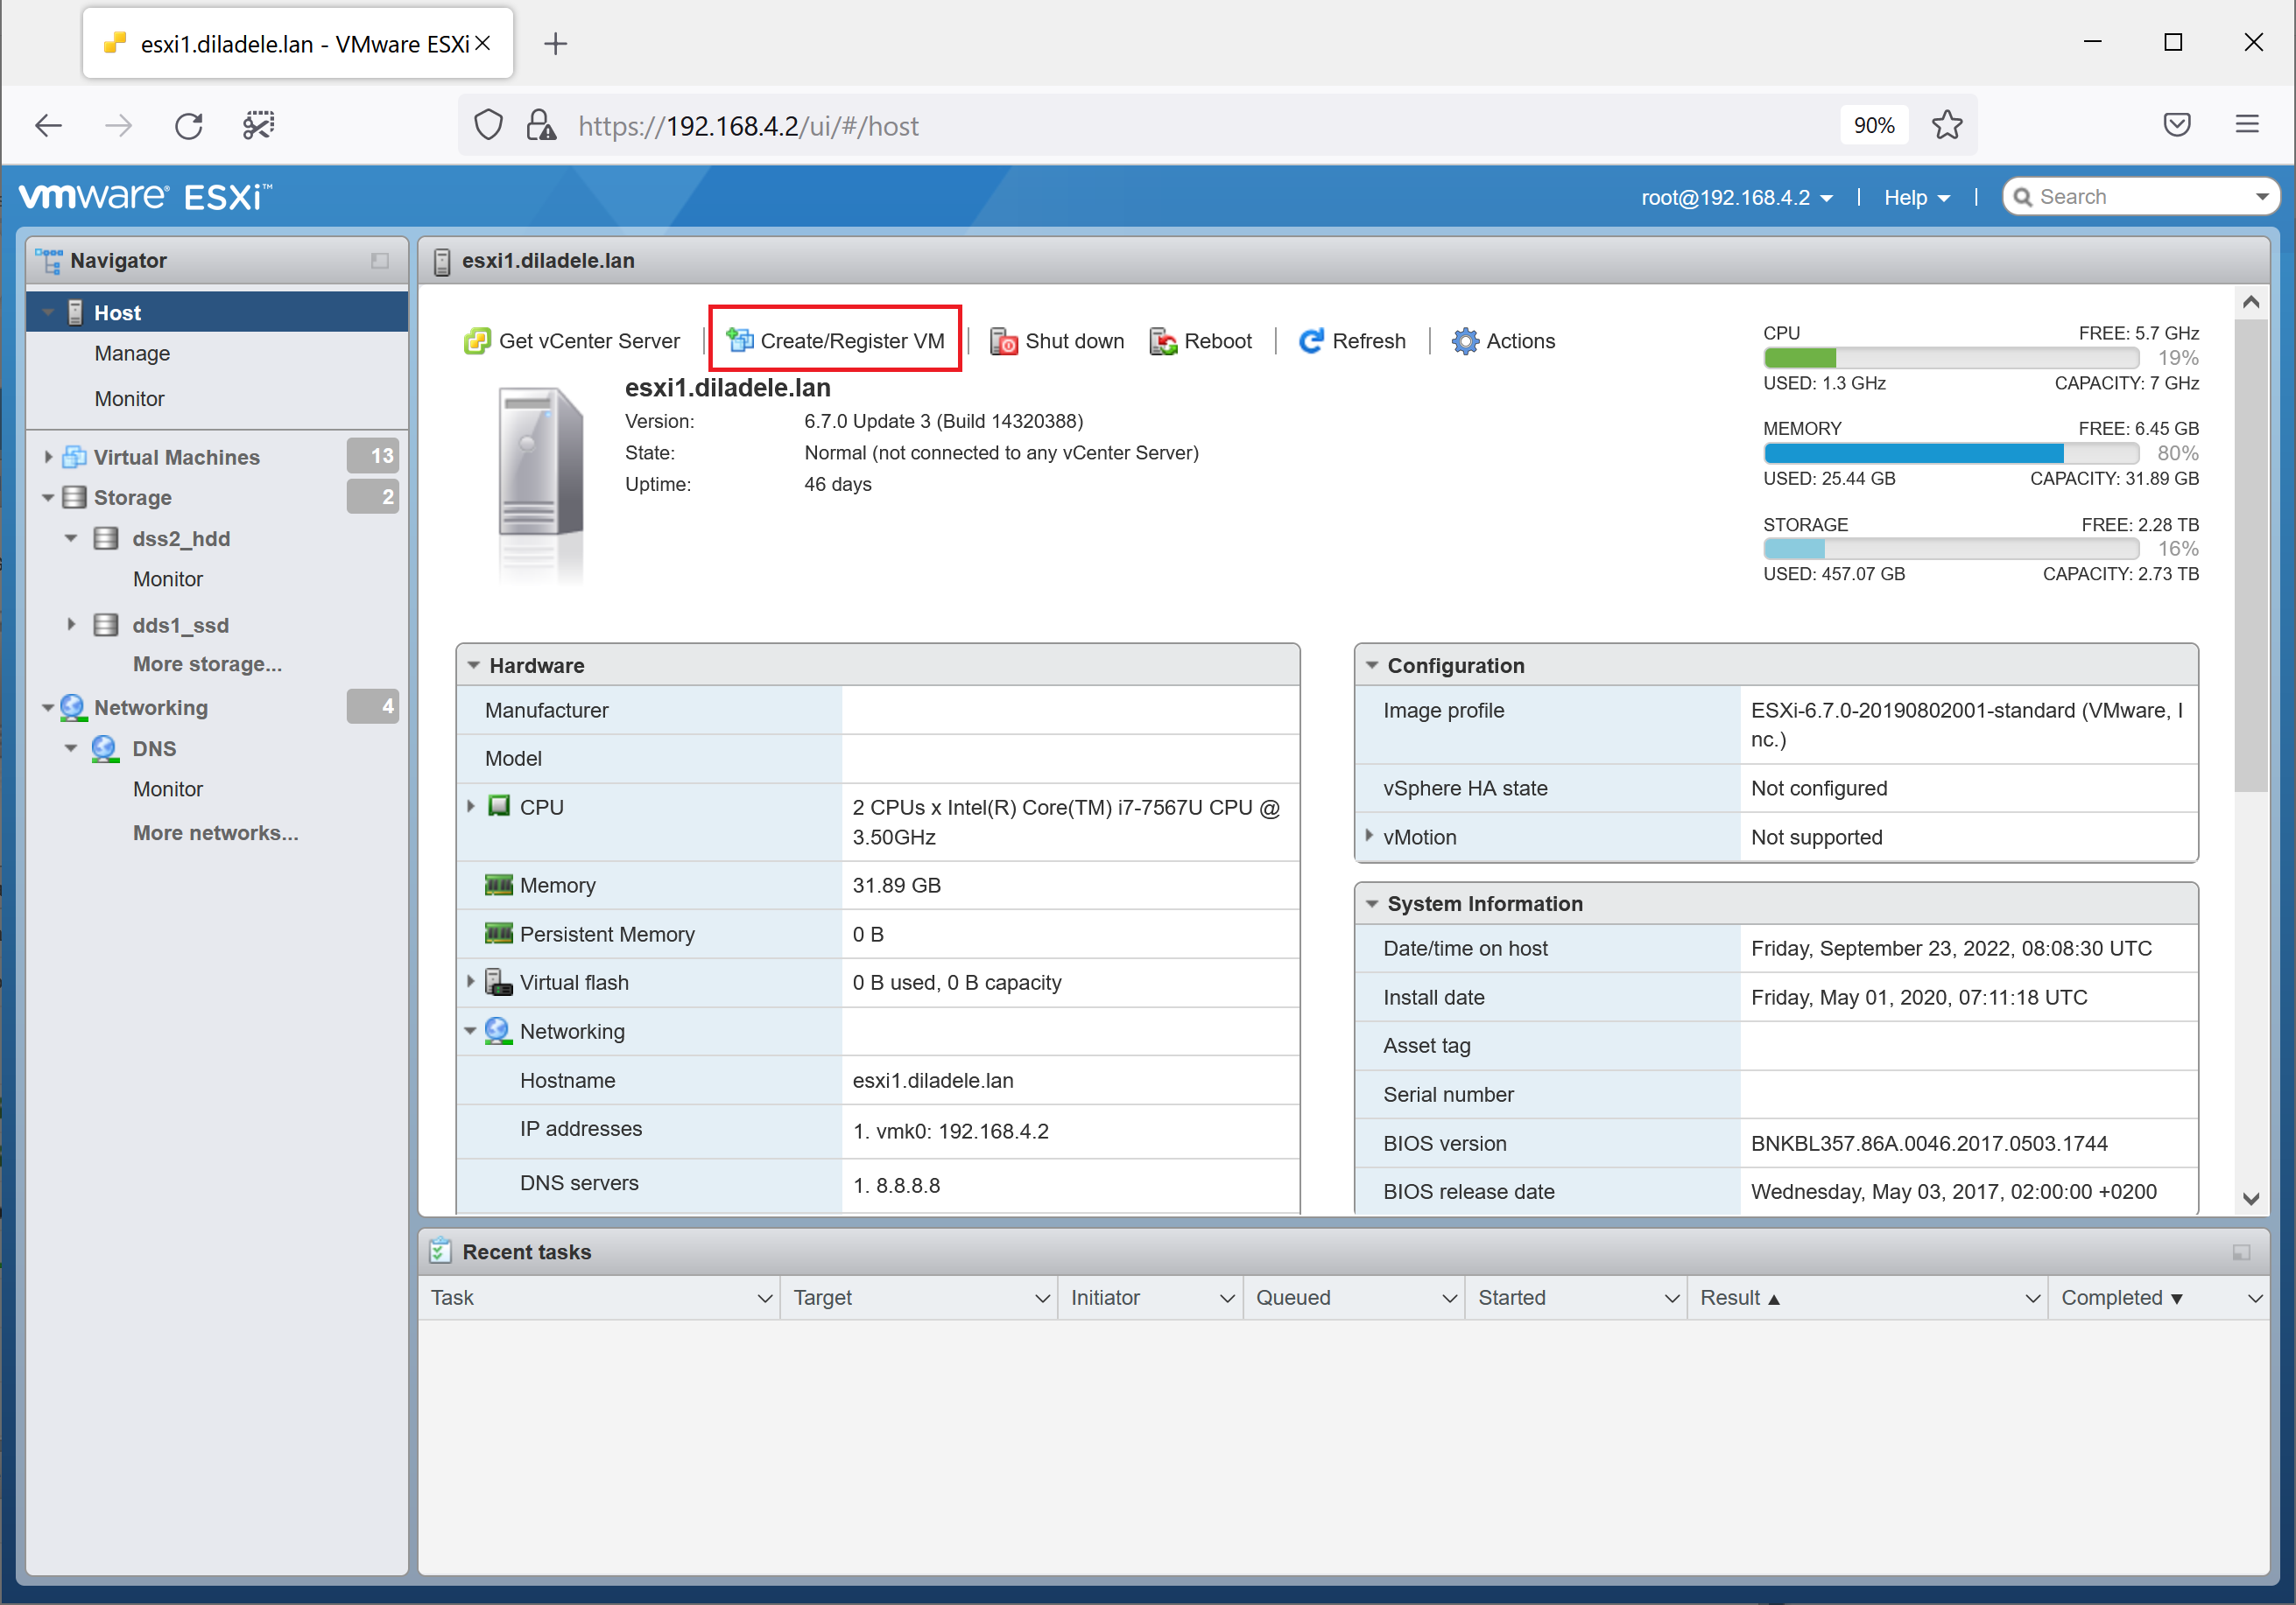Viewport: 2296px width, 1605px height.
Task: Open the Task column dropdown
Action: click(765, 1298)
